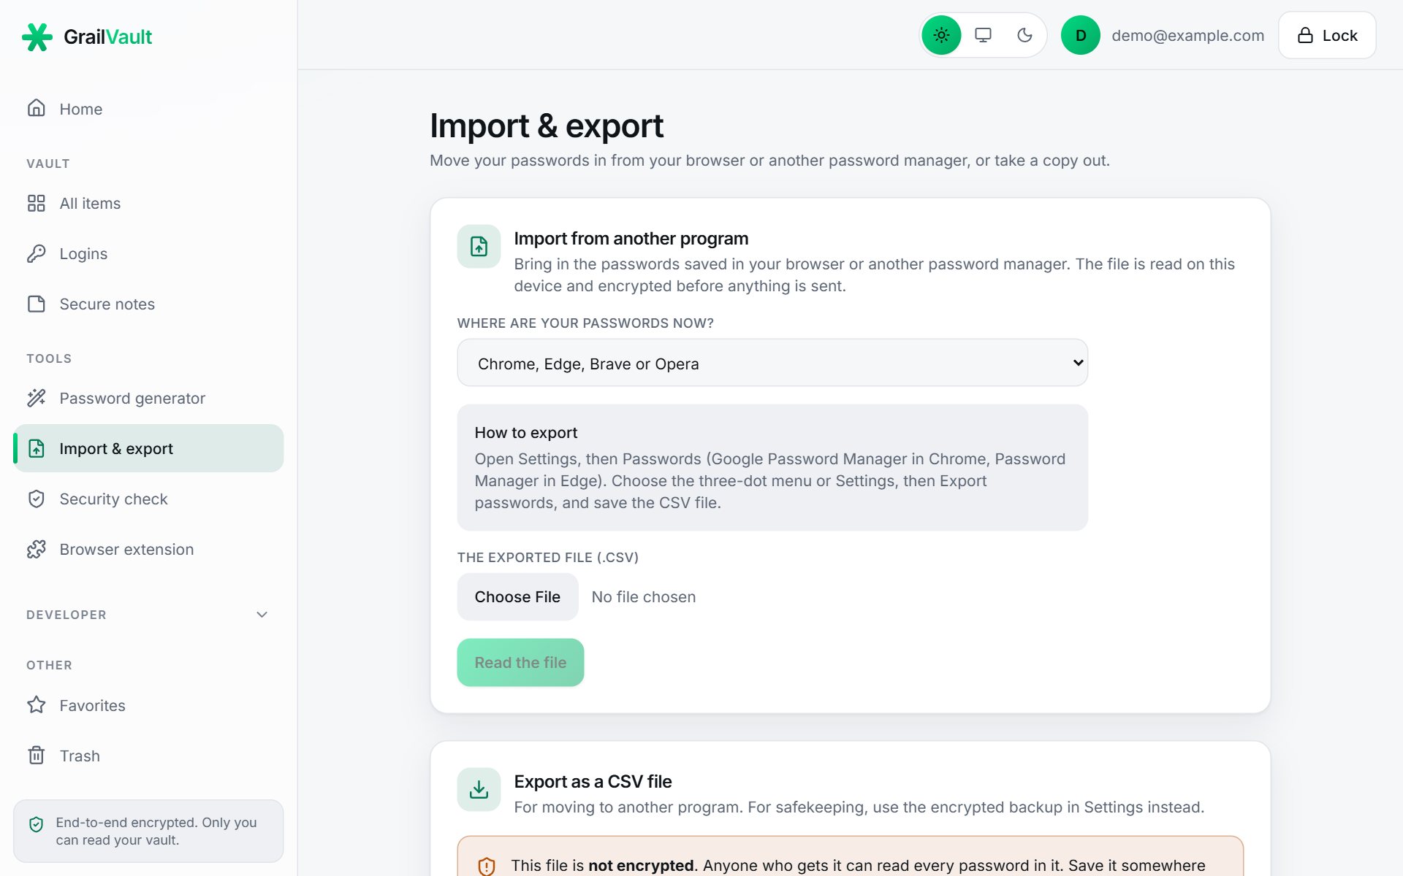This screenshot has width=1403, height=876.
Task: Click the warning shield icon in not encrypted notice
Action: coord(486,866)
